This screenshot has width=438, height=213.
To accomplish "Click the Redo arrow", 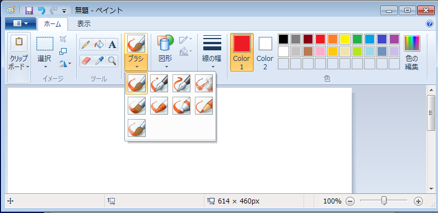I will 53,11.
